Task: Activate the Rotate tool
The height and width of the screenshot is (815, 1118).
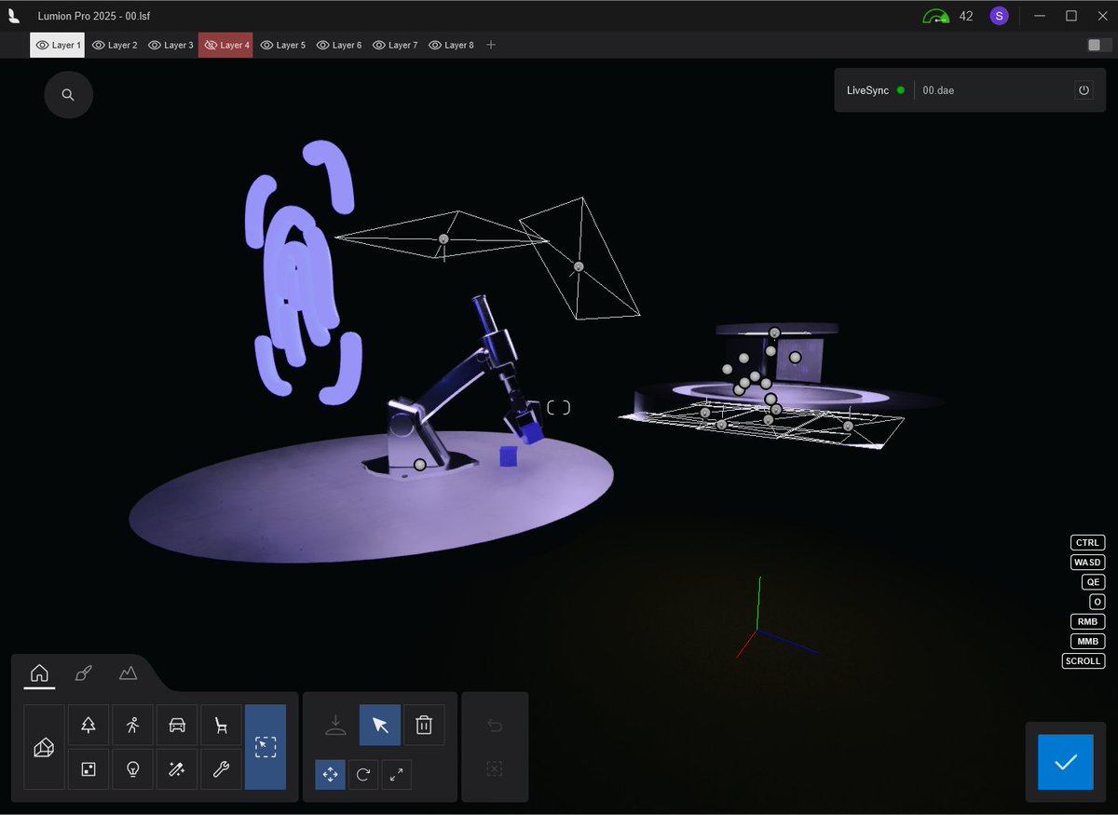Action: 363,774
